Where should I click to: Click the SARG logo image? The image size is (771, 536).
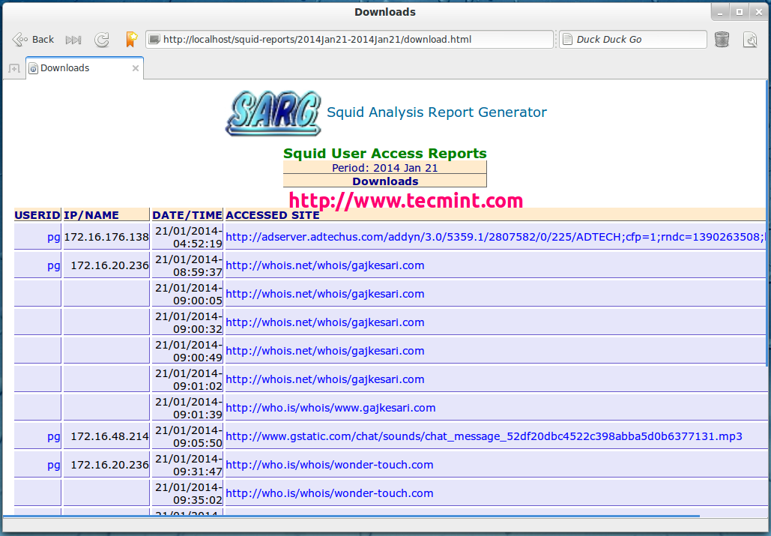point(273,113)
